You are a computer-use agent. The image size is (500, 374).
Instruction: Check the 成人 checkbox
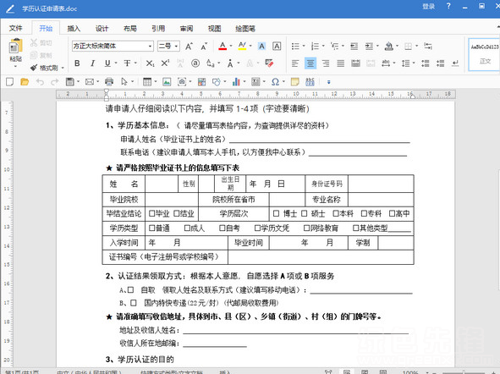(x=187, y=228)
